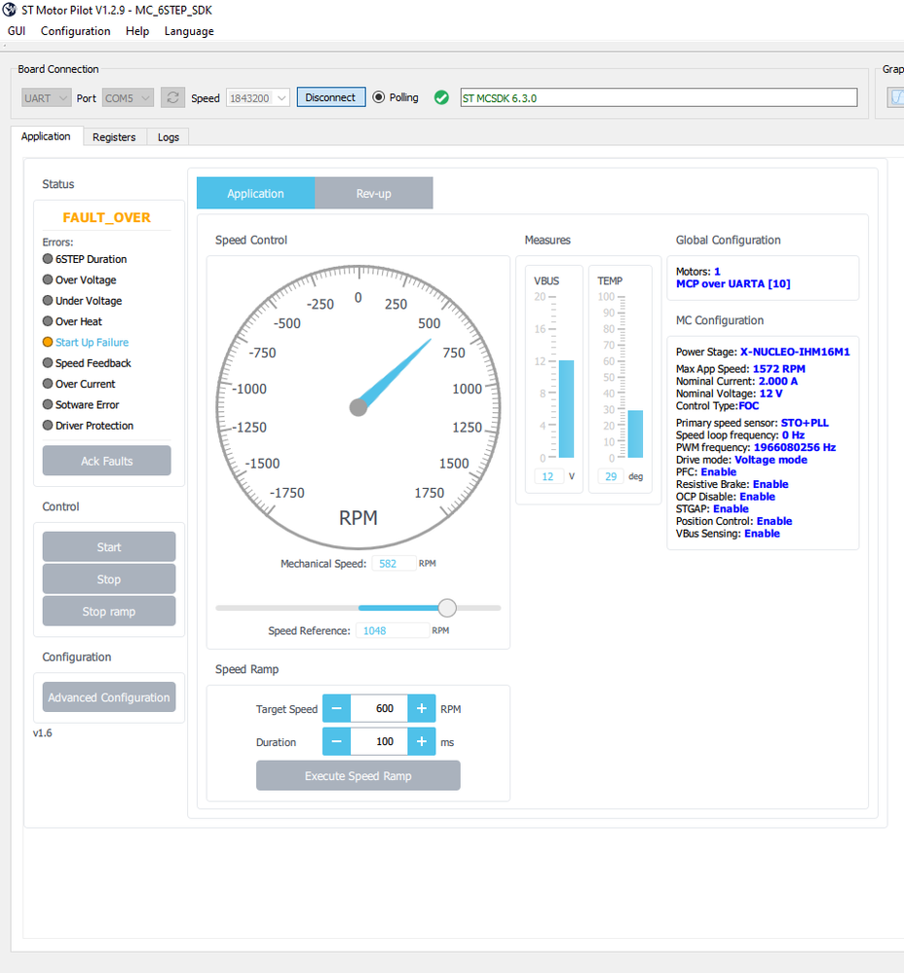Image resolution: width=904 pixels, height=973 pixels.
Task: Click the Disconnect button
Action: tap(330, 97)
